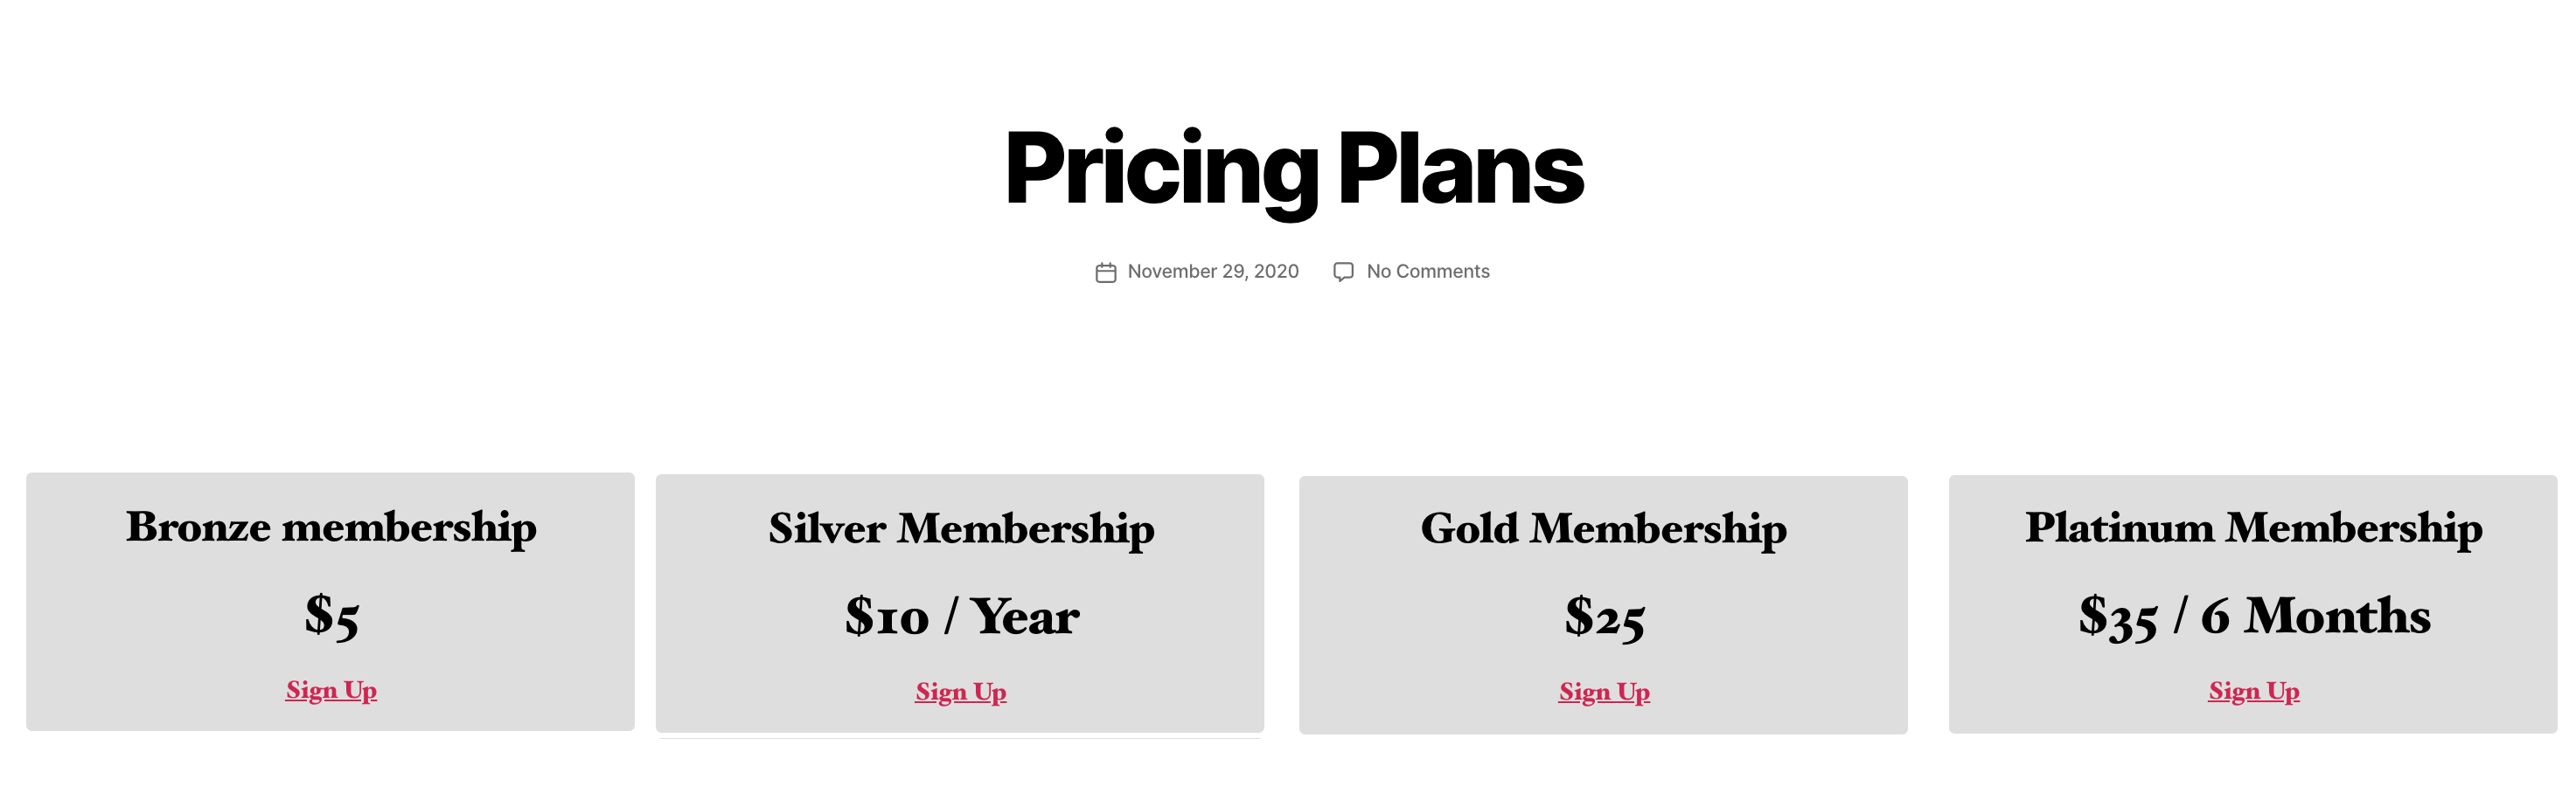Open the November 29, 2020 date link
2576x800 pixels.
click(x=1212, y=272)
